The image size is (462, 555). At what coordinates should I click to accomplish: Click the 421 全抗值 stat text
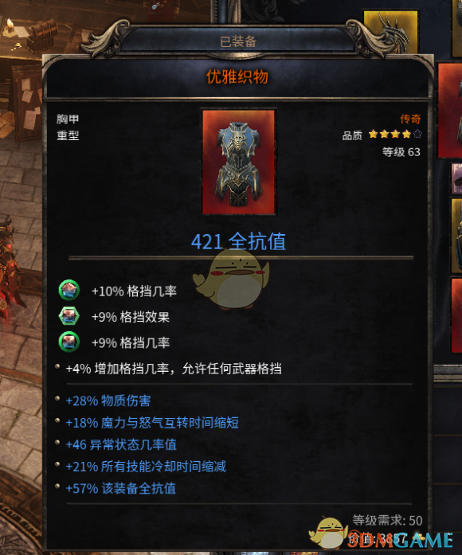coord(239,242)
